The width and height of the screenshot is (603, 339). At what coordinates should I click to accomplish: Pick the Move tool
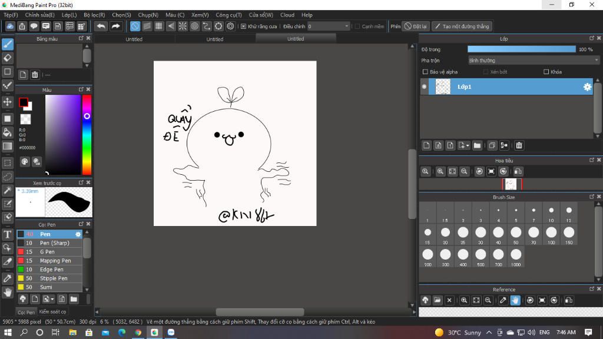pos(8,102)
